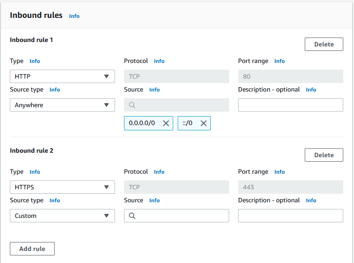This screenshot has height=263, width=354.
Task: Open the Anywhere source type dropdown
Action: coord(62,105)
